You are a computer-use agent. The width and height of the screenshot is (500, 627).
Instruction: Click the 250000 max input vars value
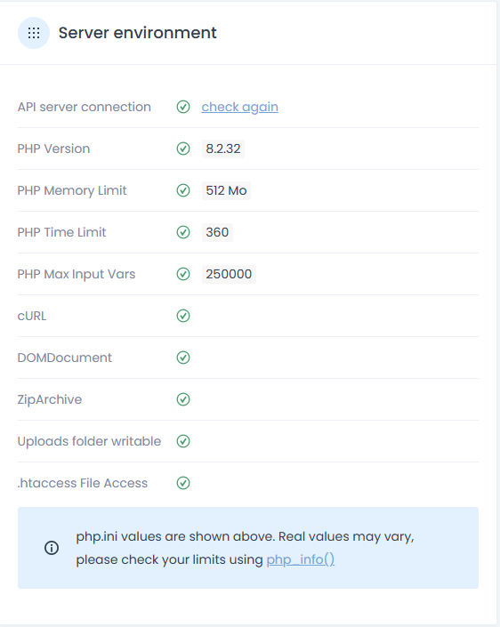(229, 274)
